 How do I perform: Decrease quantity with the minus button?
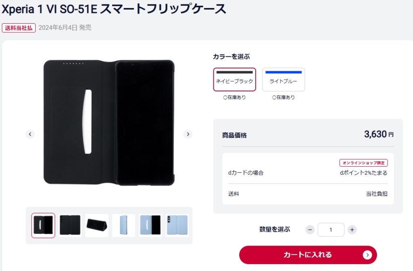[x=310, y=230]
